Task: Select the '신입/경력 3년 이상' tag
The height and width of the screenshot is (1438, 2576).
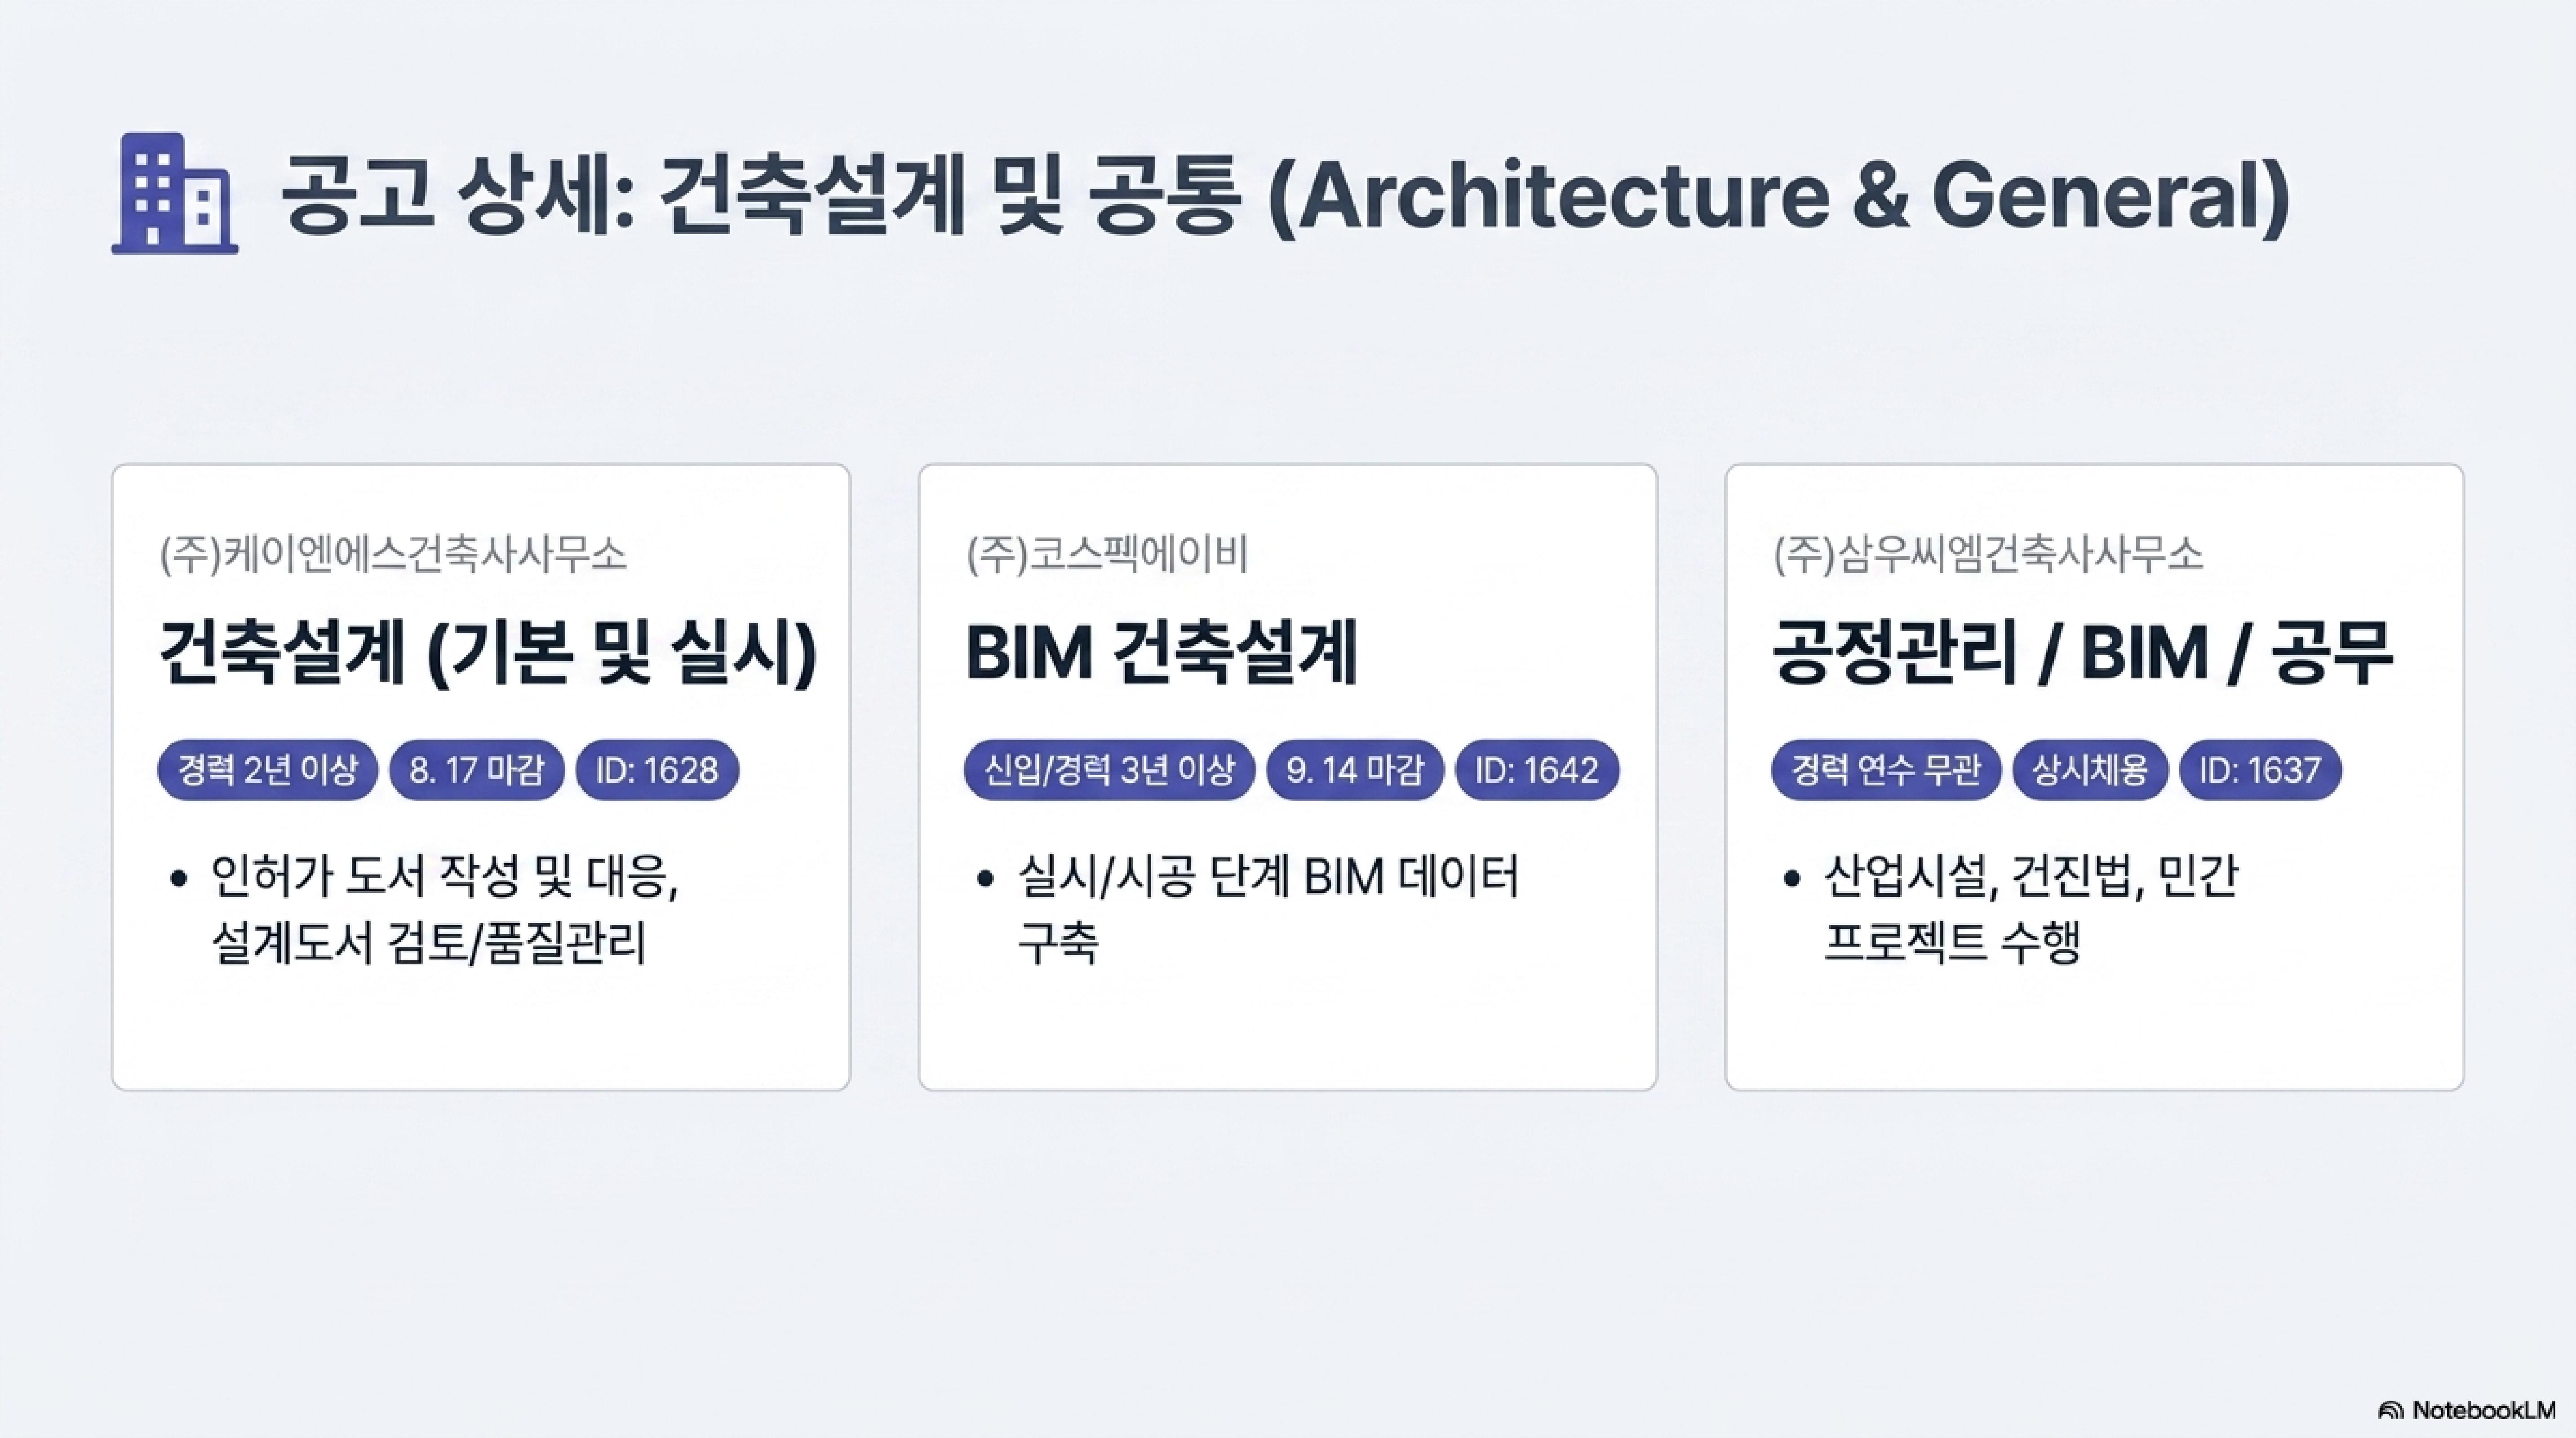Action: click(x=1109, y=770)
